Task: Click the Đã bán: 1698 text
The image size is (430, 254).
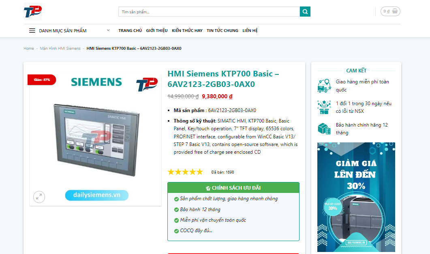Action: (x=222, y=172)
